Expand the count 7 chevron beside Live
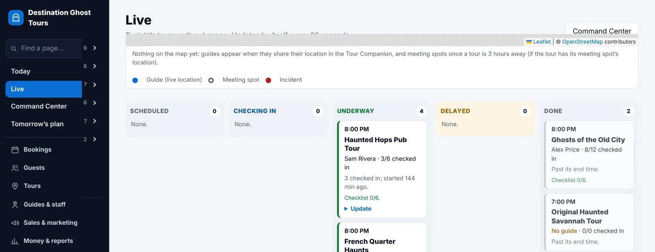This screenshot has width=655, height=252. 95,85
